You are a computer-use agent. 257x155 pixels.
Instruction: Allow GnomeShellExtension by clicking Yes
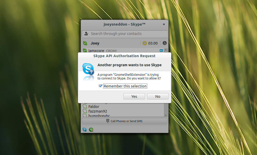click(x=134, y=97)
